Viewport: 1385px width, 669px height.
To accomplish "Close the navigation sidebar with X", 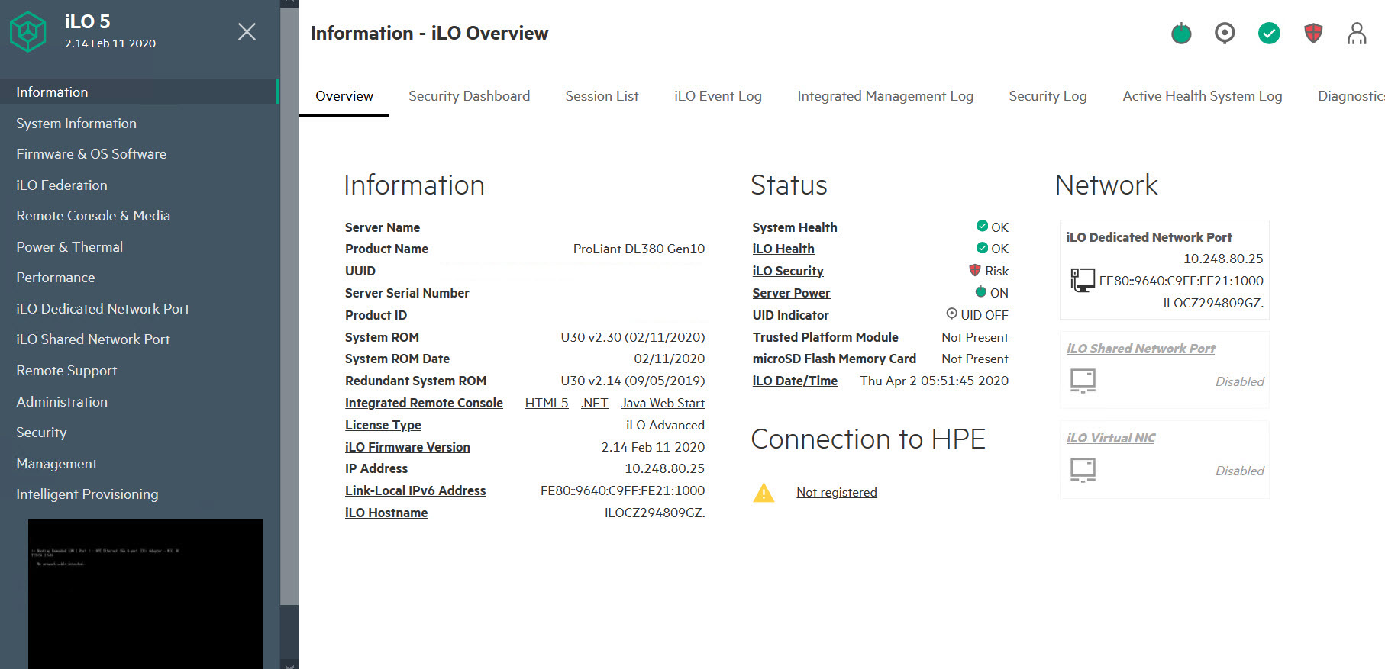I will [x=247, y=32].
